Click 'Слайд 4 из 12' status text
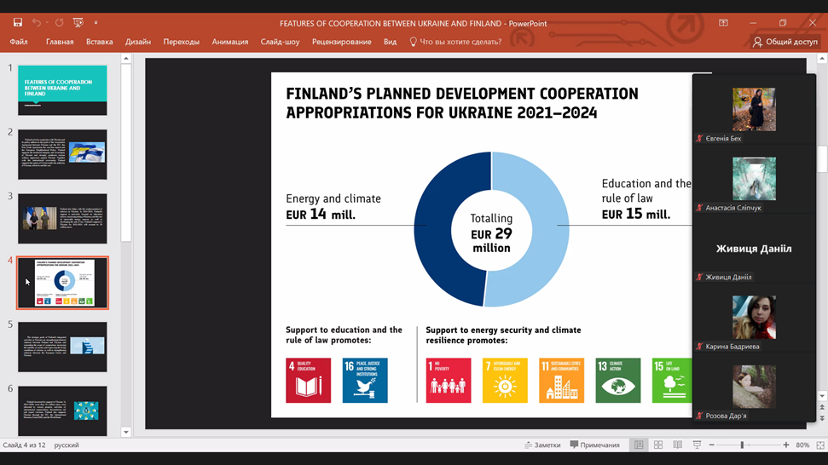The image size is (828, 465). click(x=24, y=445)
